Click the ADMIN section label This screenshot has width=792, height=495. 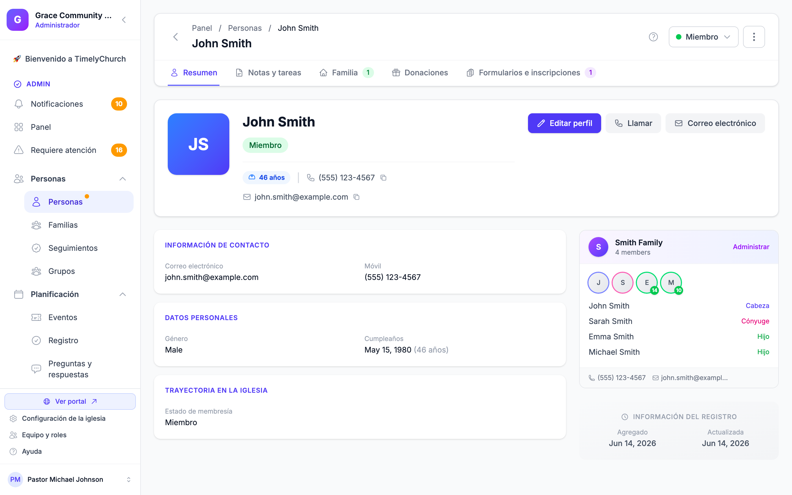click(38, 84)
